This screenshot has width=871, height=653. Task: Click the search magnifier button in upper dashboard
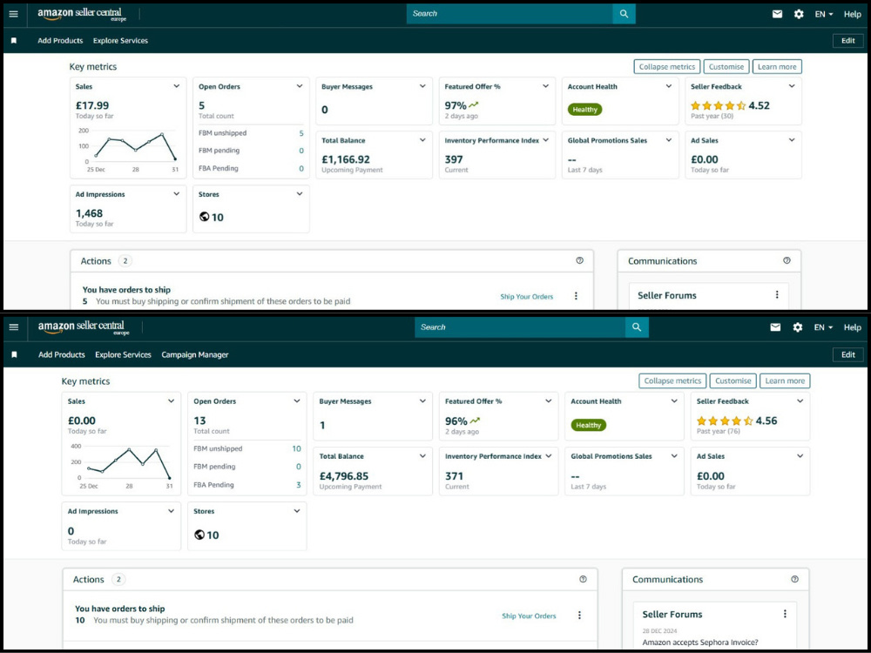[624, 14]
